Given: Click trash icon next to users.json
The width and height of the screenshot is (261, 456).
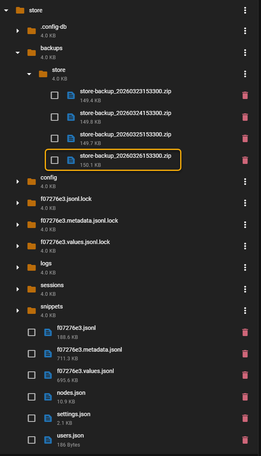Looking at the screenshot, I should pos(245,440).
